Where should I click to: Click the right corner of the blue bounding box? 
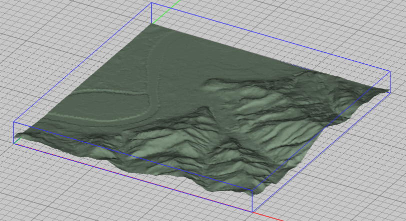389,71
